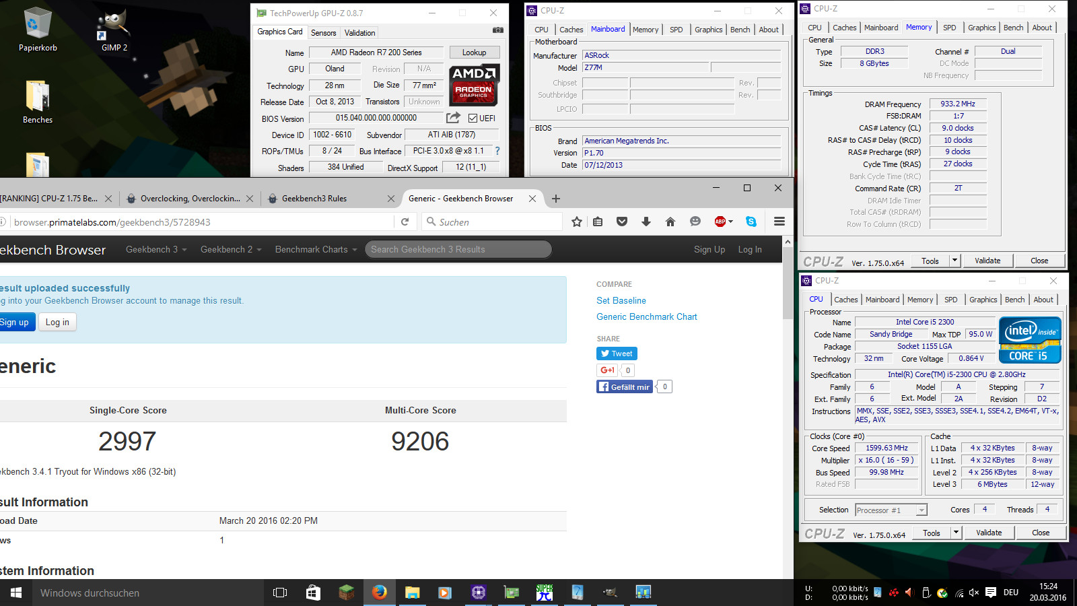Viewport: 1077px width, 606px height.
Task: Click the CPU-Z chip icon in taskbar
Action: 479,593
